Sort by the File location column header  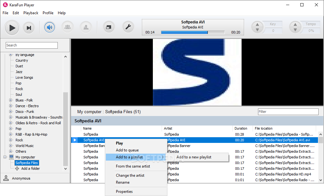coord(284,128)
